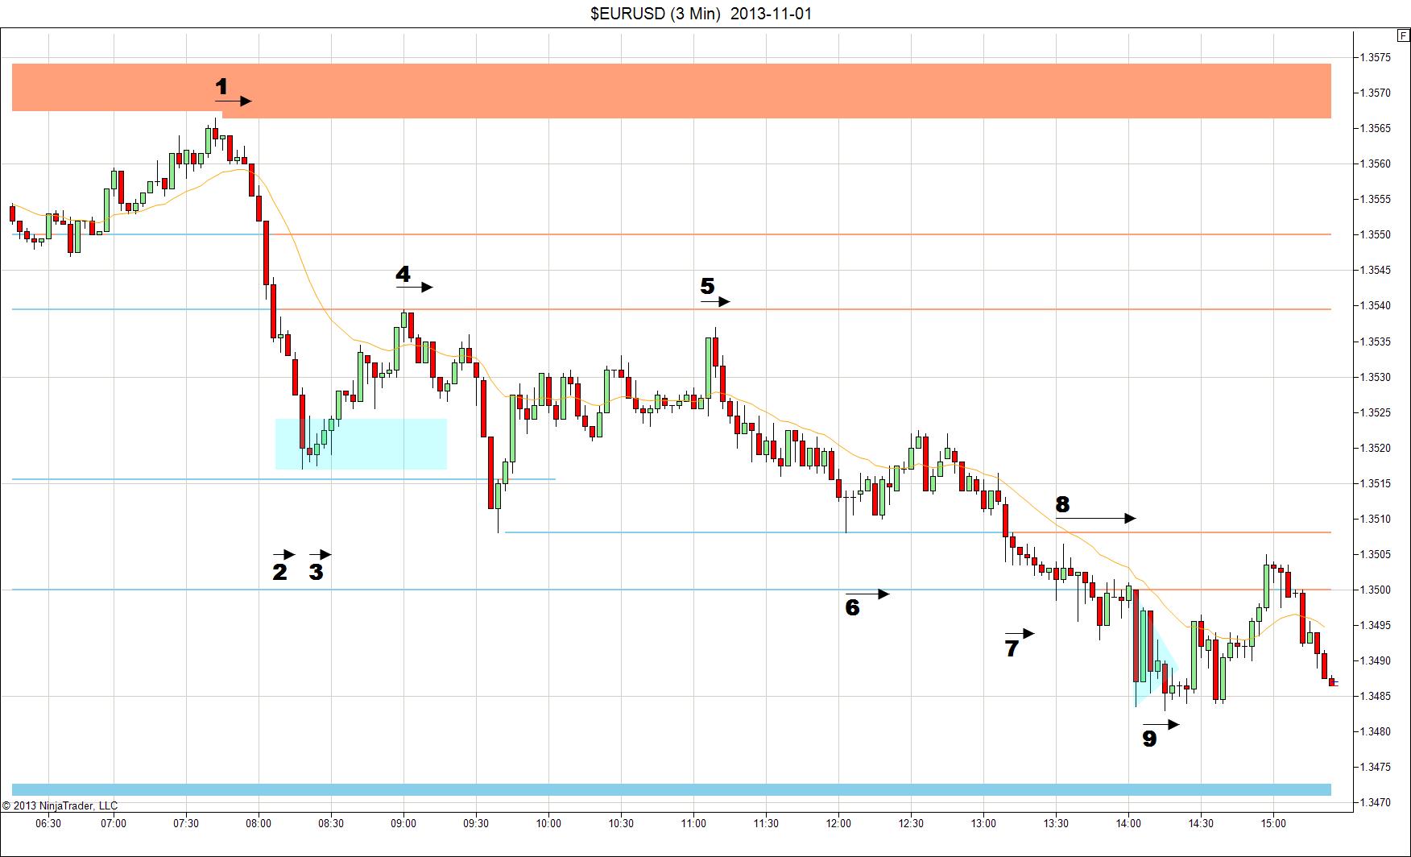
Task: Select the blue support band near 1.3472
Action: click(x=672, y=789)
